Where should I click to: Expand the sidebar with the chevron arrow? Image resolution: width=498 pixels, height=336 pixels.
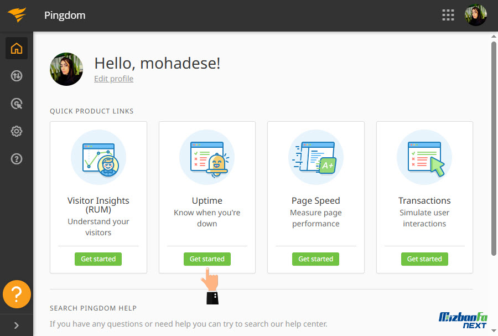pos(17,325)
